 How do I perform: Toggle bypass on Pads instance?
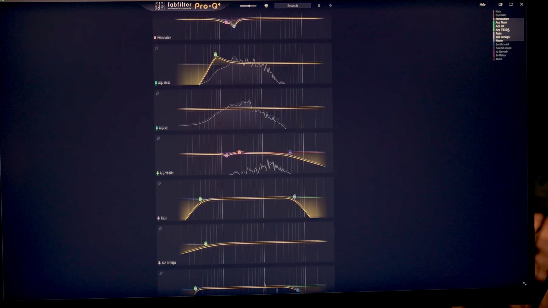pyautogui.click(x=158, y=218)
